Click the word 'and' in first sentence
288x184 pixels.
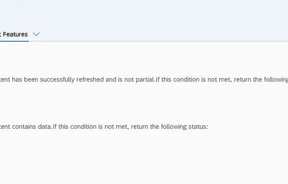pos(111,80)
